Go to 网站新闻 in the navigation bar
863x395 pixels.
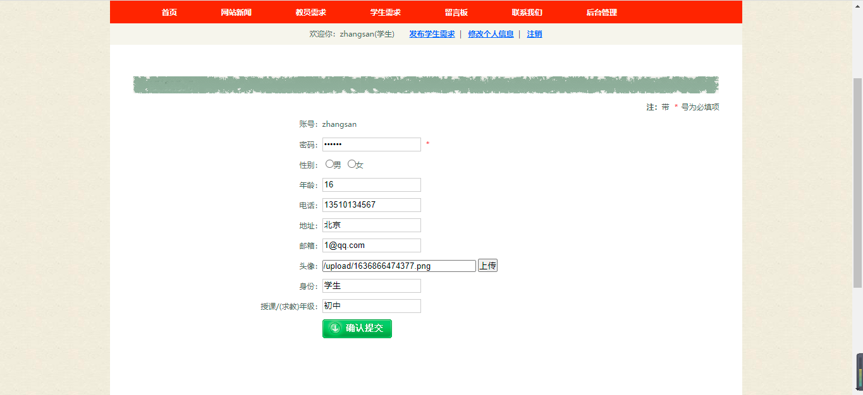236,13
